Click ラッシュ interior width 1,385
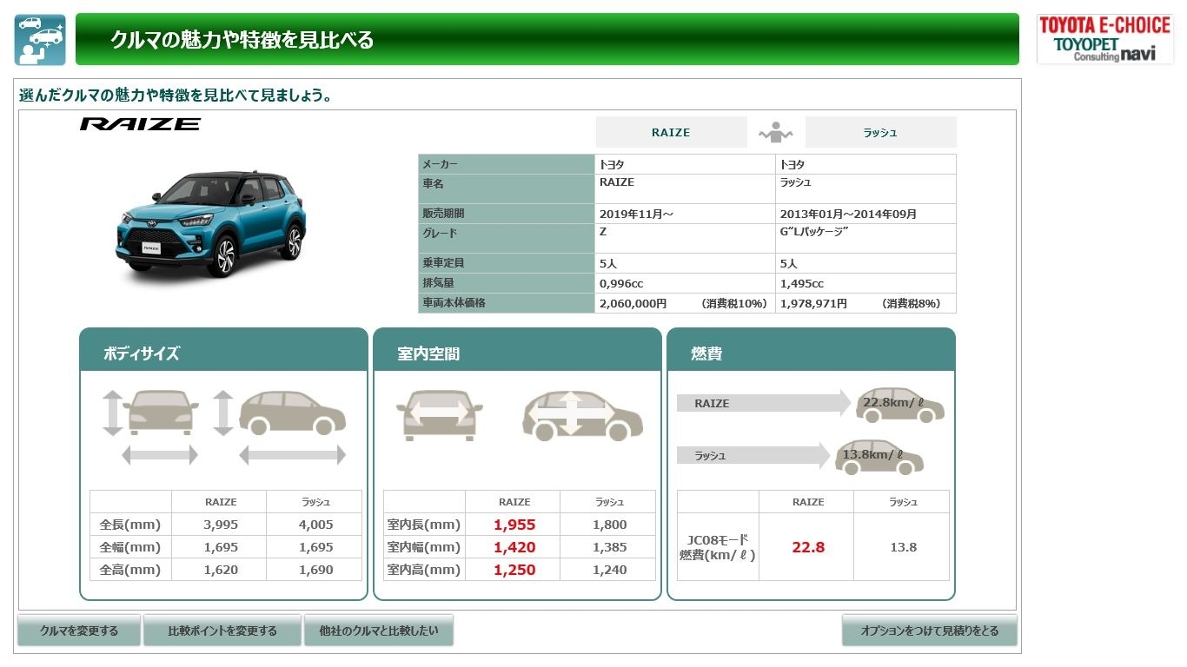Viewport: 1187px width, 667px height. click(x=609, y=547)
